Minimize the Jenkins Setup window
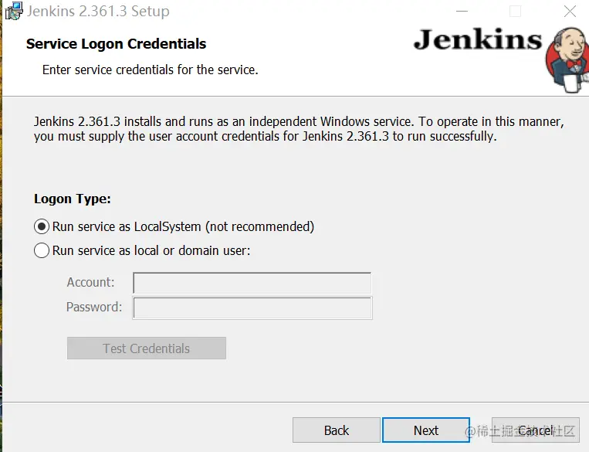 [x=462, y=12]
